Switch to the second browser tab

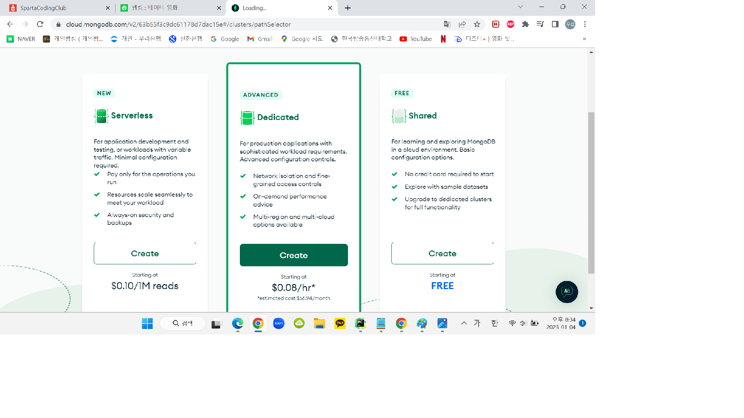pyautogui.click(x=170, y=8)
